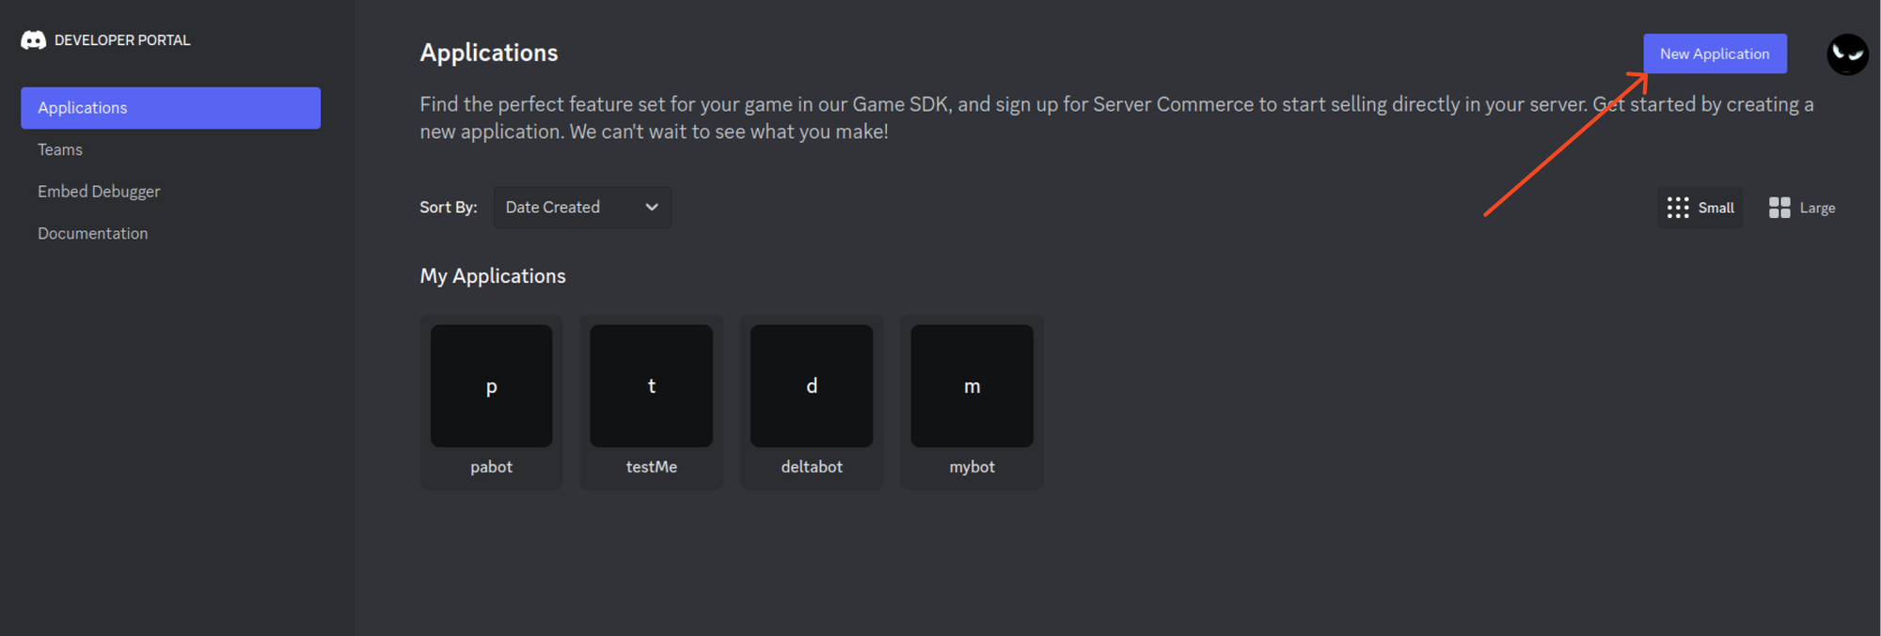This screenshot has height=636, width=1881.
Task: Select Applications in the sidebar
Action: coord(170,108)
